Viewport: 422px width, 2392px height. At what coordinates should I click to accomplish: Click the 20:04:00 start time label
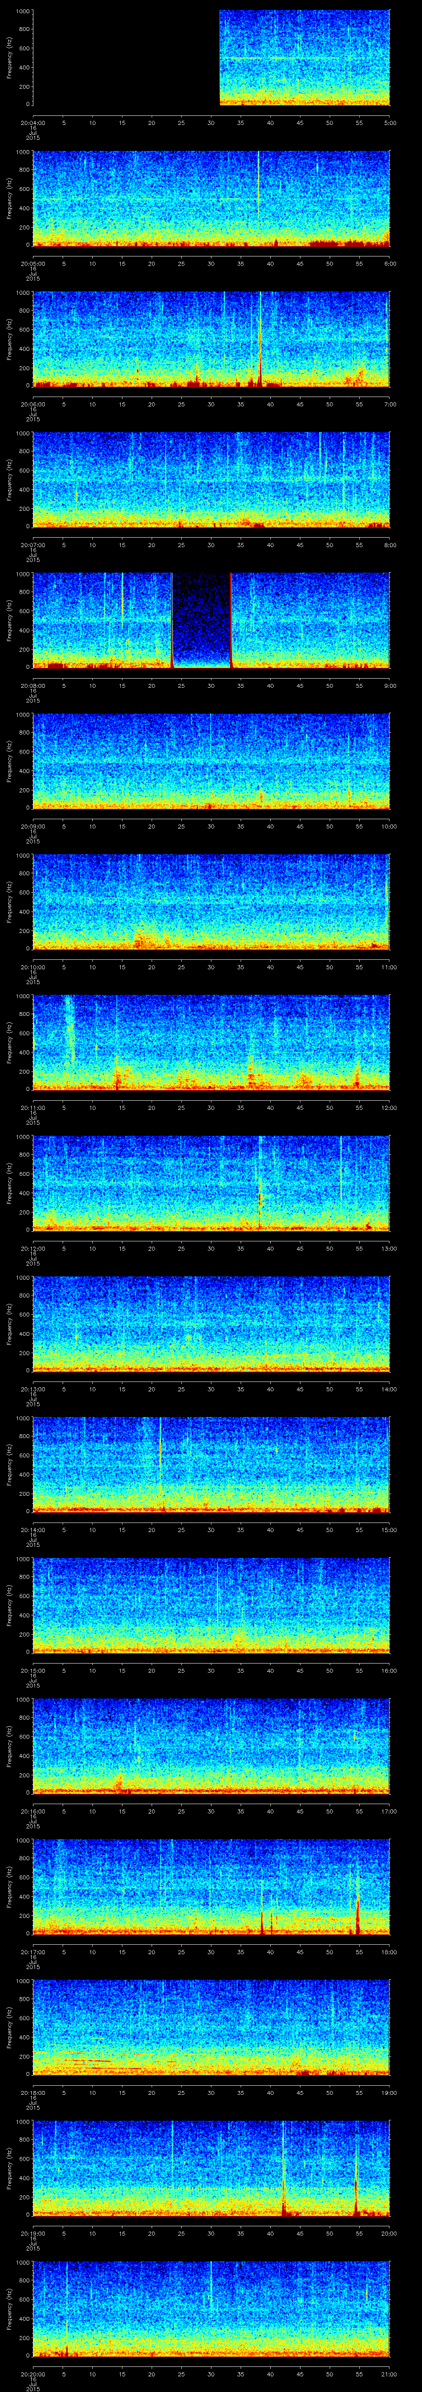tap(33, 122)
